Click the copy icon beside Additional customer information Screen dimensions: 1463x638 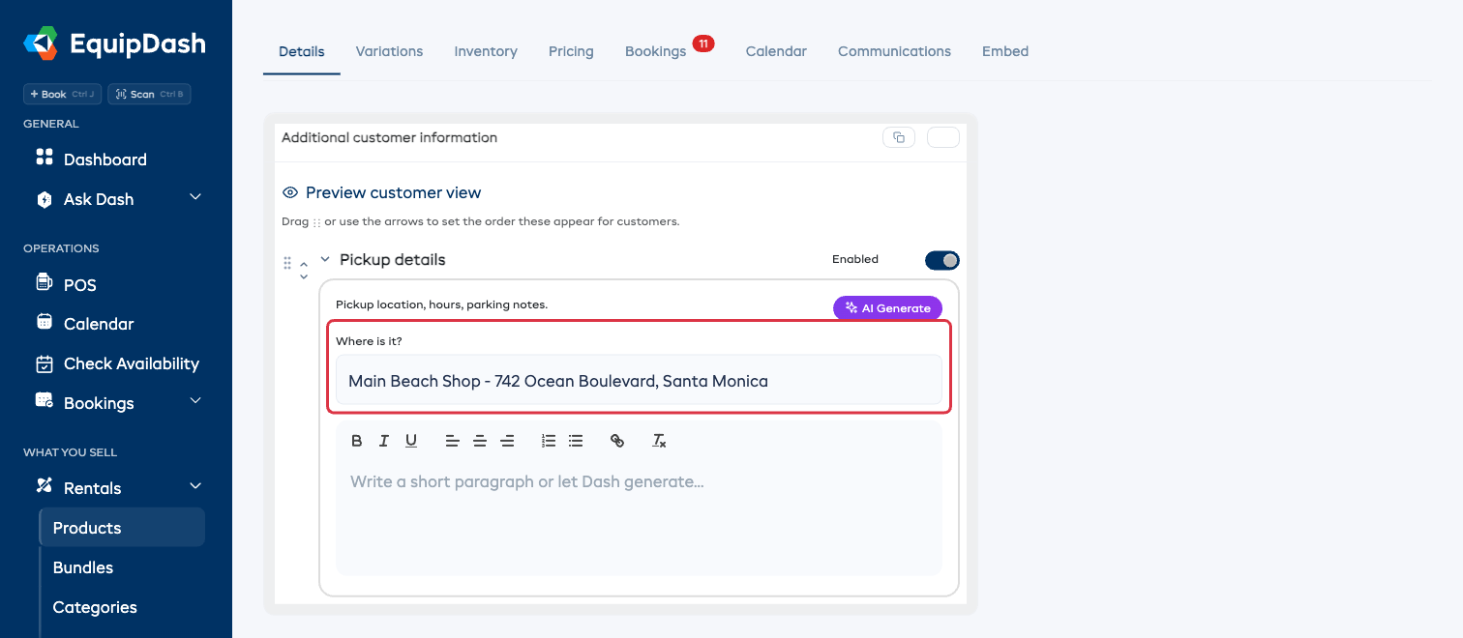[899, 137]
